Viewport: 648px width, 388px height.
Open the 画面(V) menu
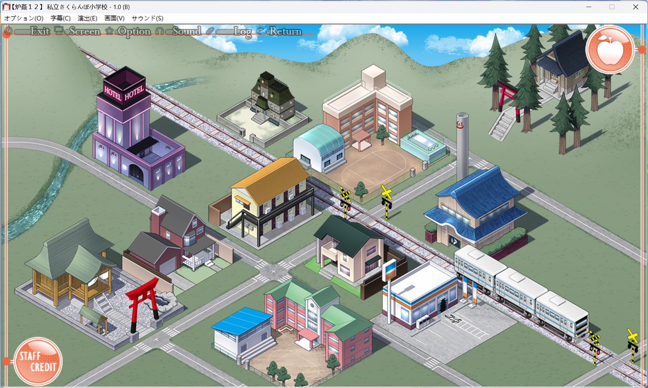coord(114,18)
